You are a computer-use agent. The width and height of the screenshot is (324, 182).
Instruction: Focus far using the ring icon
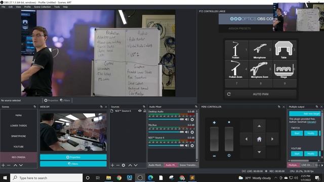point(229,155)
